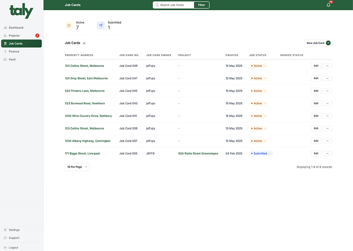Open notifications bell icon
This screenshot has height=251, width=353.
tap(328, 5)
